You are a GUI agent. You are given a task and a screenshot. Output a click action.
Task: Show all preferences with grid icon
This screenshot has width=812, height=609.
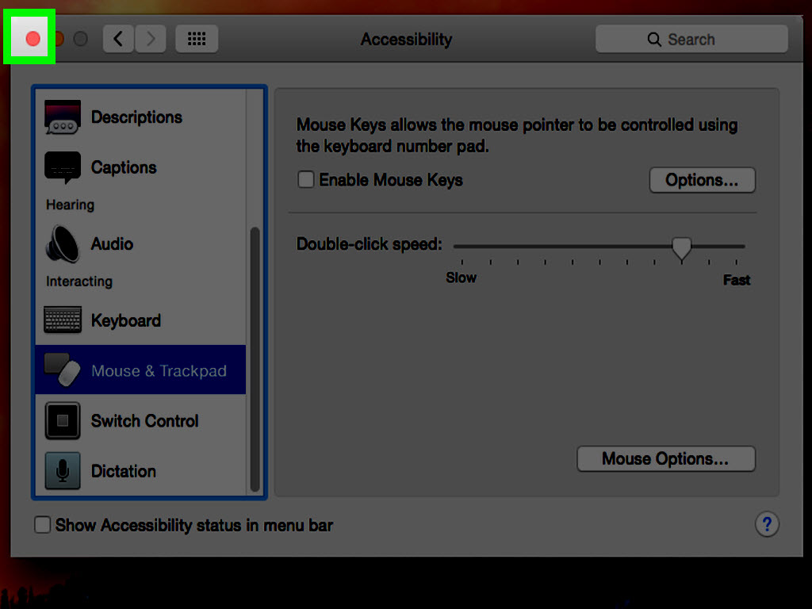click(197, 39)
